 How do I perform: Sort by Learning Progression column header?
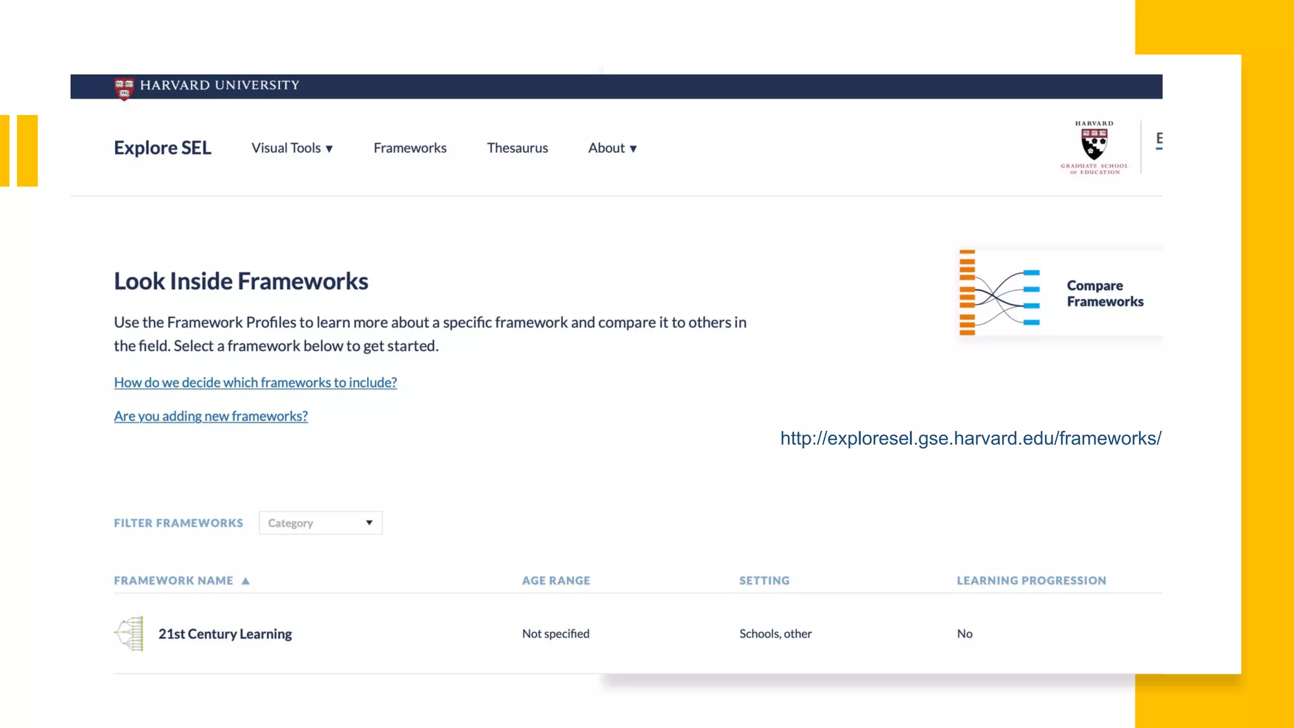(1031, 580)
